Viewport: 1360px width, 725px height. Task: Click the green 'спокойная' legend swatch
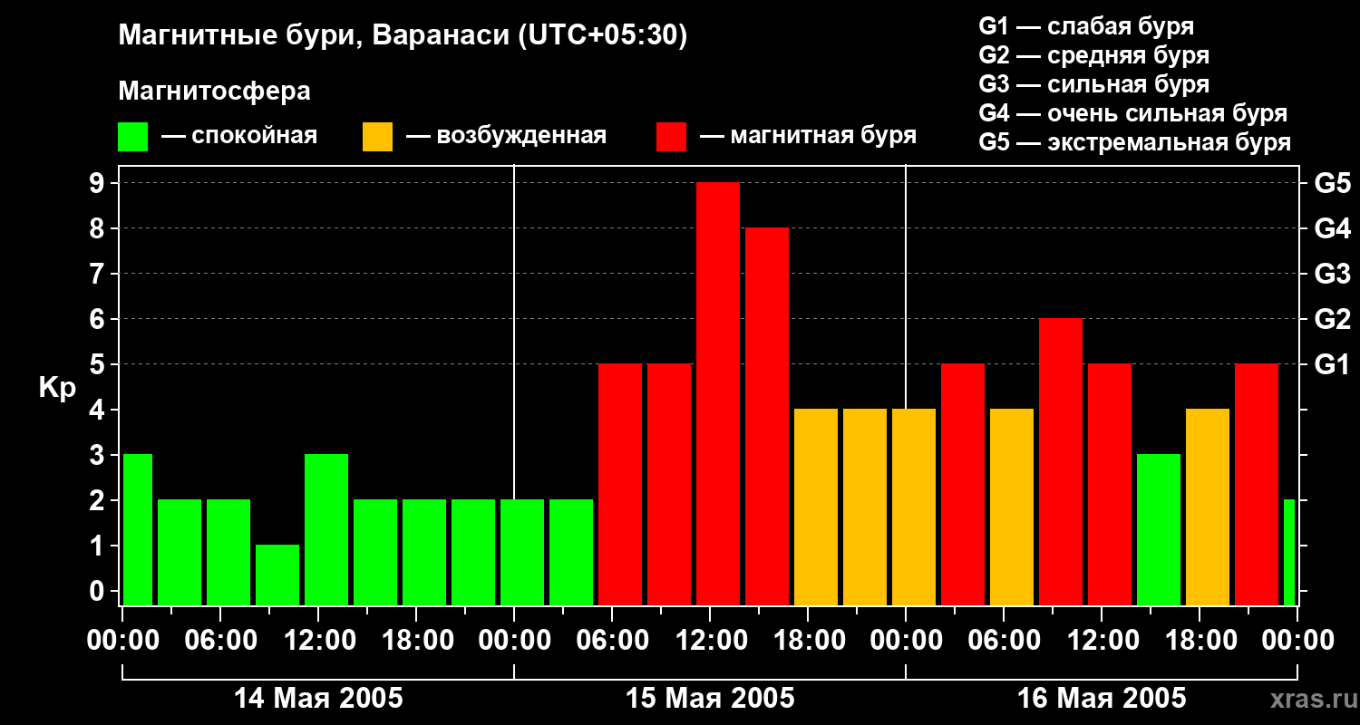[132, 137]
